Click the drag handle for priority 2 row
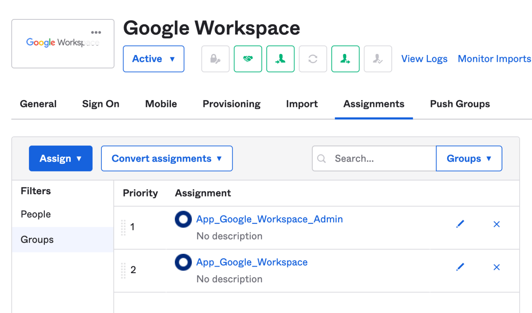Screen dimensions: 532x313 [x=123, y=270]
